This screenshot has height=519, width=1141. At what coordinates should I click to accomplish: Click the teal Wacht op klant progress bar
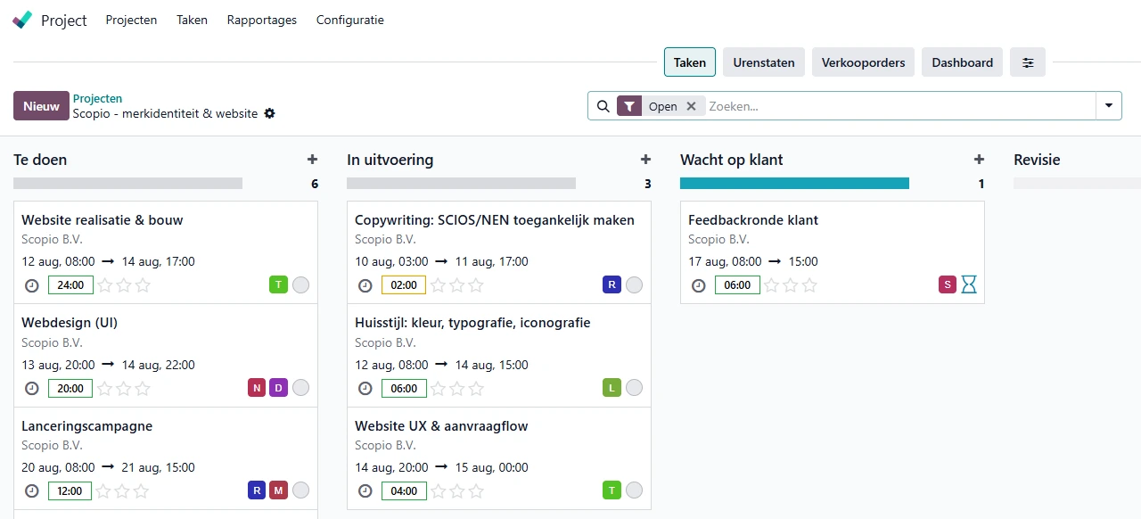(794, 184)
